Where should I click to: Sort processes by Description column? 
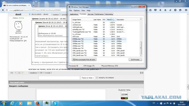pos(121,20)
